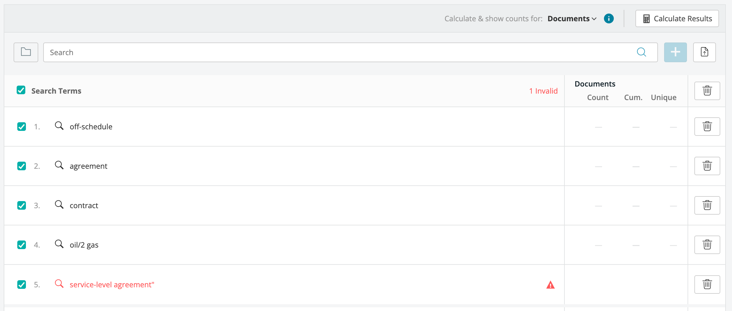Click magnifier icon beside oil/2 gas

(x=59, y=244)
